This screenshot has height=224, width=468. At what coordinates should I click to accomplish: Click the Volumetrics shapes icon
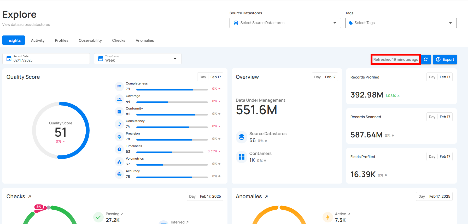pyautogui.click(x=119, y=162)
